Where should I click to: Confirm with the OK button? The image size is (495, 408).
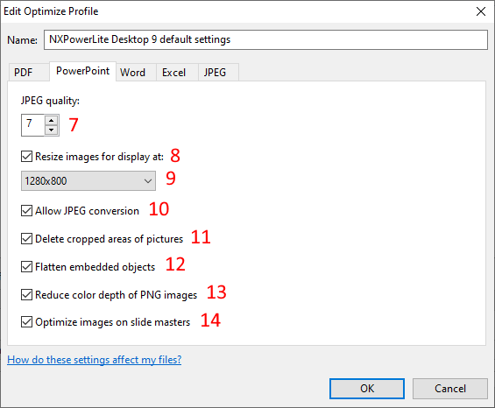(x=367, y=389)
